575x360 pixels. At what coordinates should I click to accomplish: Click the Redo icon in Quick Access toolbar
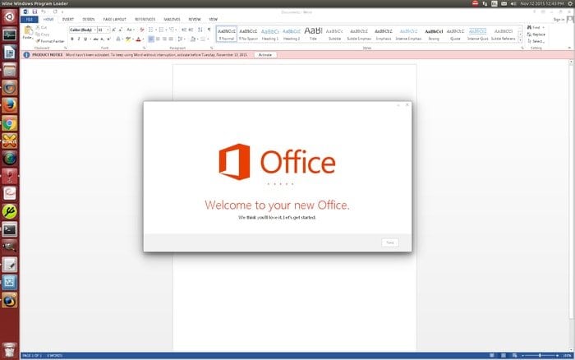tap(55, 12)
